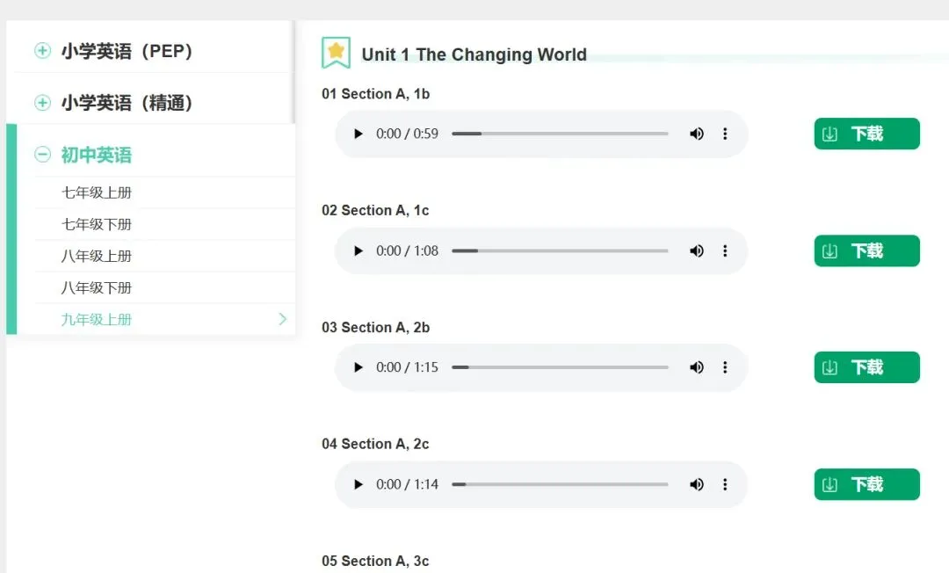Image resolution: width=949 pixels, height=573 pixels.
Task: Play the 04 Section A, 2c audio
Action: (358, 484)
